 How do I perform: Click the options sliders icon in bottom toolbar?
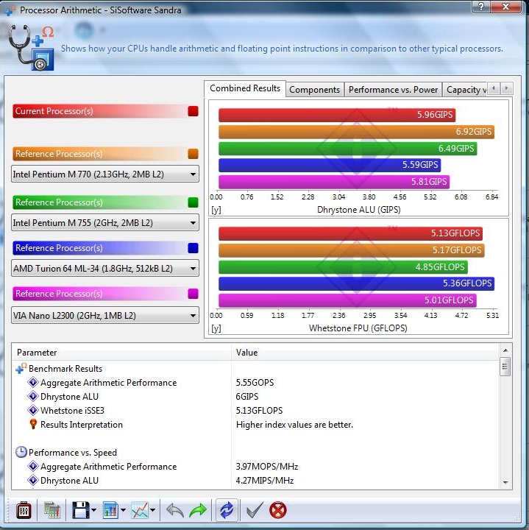(24, 510)
